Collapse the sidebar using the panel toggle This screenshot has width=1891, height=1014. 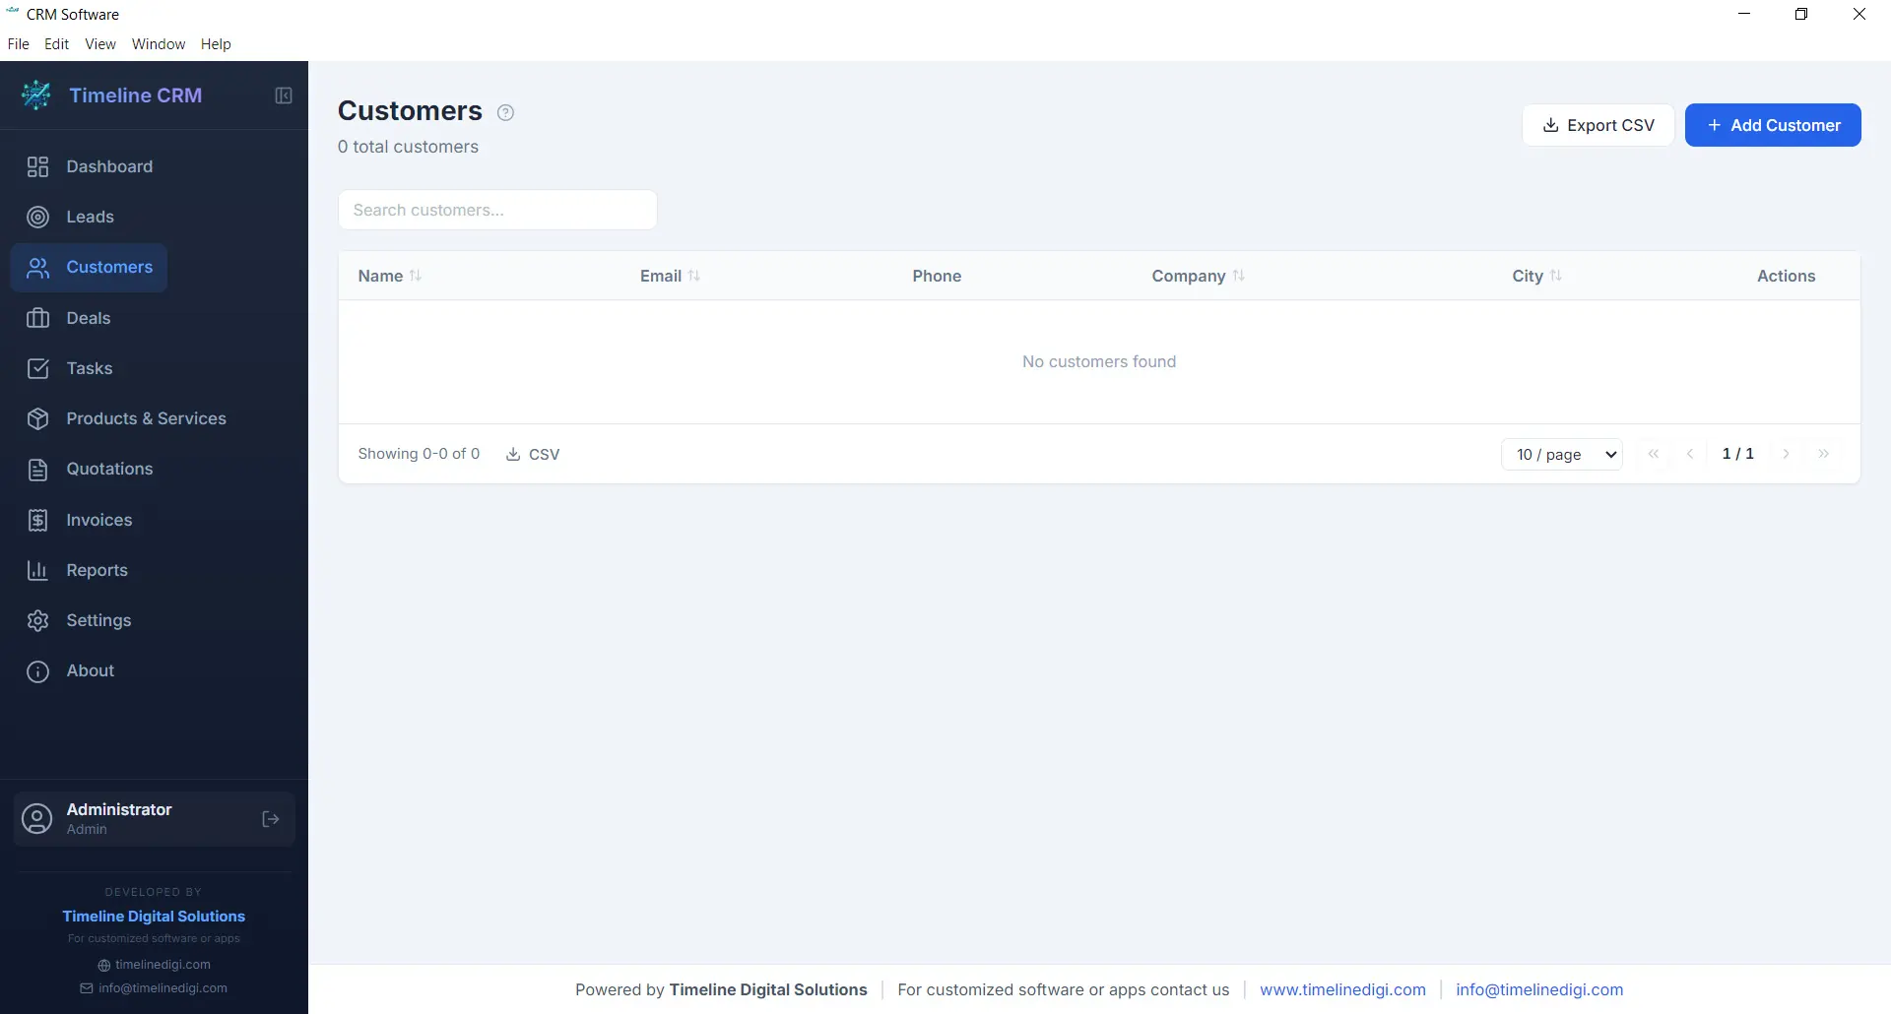(x=283, y=95)
